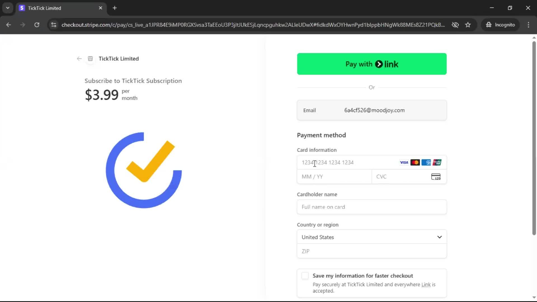Image resolution: width=537 pixels, height=302 pixels.
Task: Click the Full name on card field
Action: click(x=372, y=207)
